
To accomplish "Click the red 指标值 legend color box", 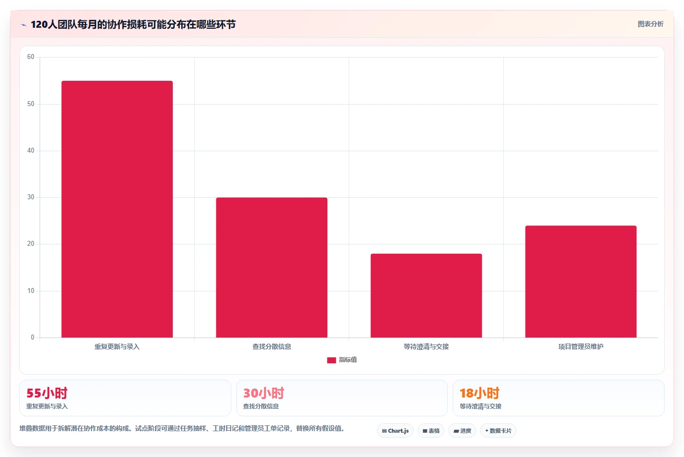I will [331, 360].
